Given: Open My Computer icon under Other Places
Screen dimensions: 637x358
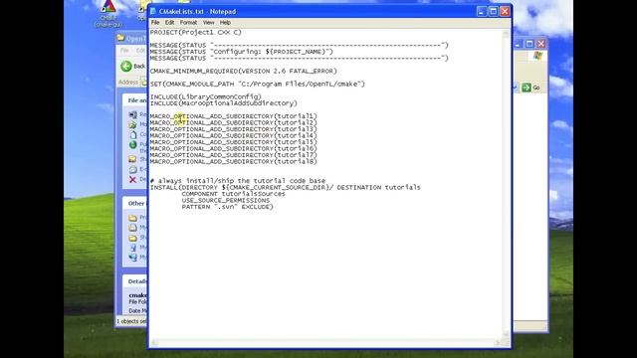Looking at the screenshot, I should 132,248.
